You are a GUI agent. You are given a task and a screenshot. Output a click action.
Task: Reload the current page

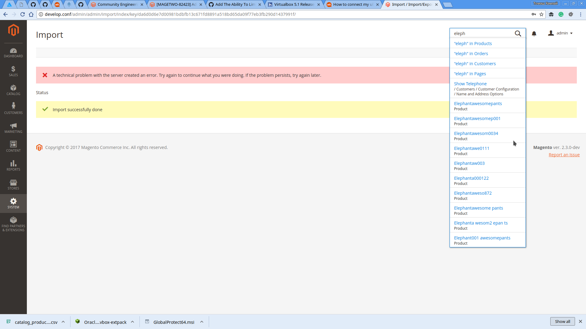pyautogui.click(x=23, y=14)
